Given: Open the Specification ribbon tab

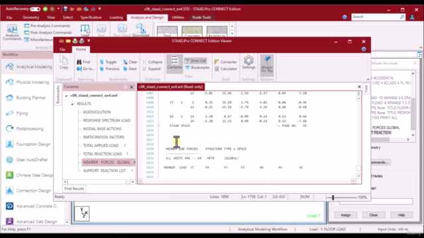Looking at the screenshot, I should (91, 17).
